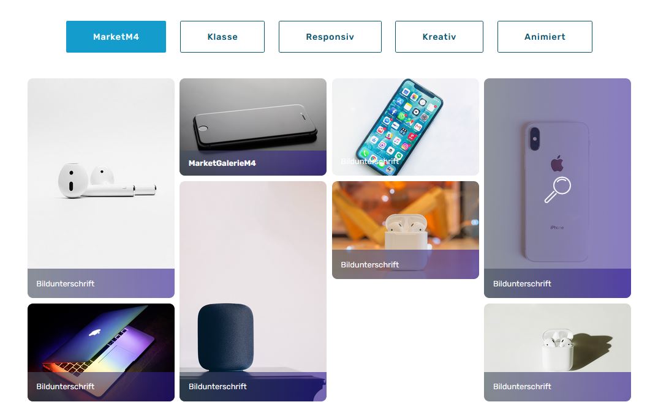Choose the Kreativ tab
The image size is (658, 410).
tap(439, 37)
